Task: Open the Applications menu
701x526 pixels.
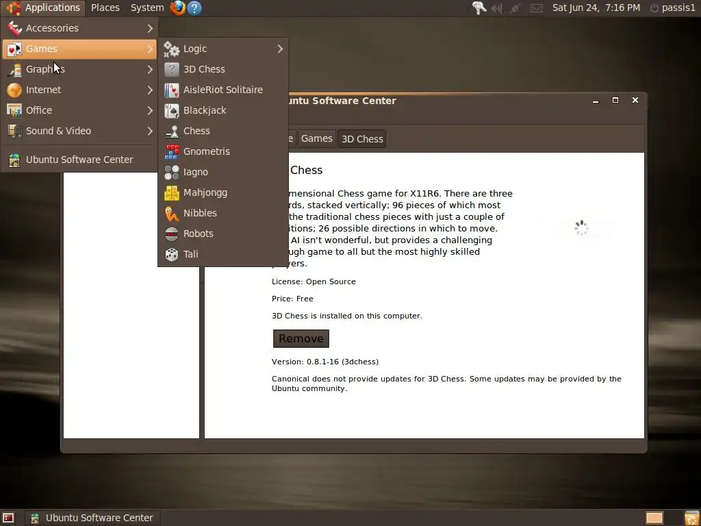Action: (x=44, y=8)
